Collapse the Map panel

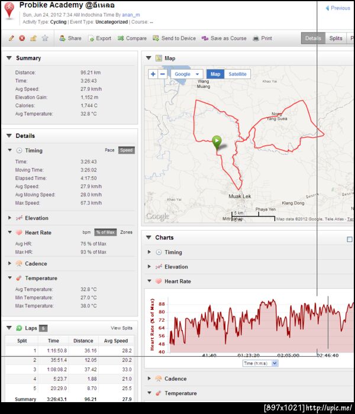[149, 58]
